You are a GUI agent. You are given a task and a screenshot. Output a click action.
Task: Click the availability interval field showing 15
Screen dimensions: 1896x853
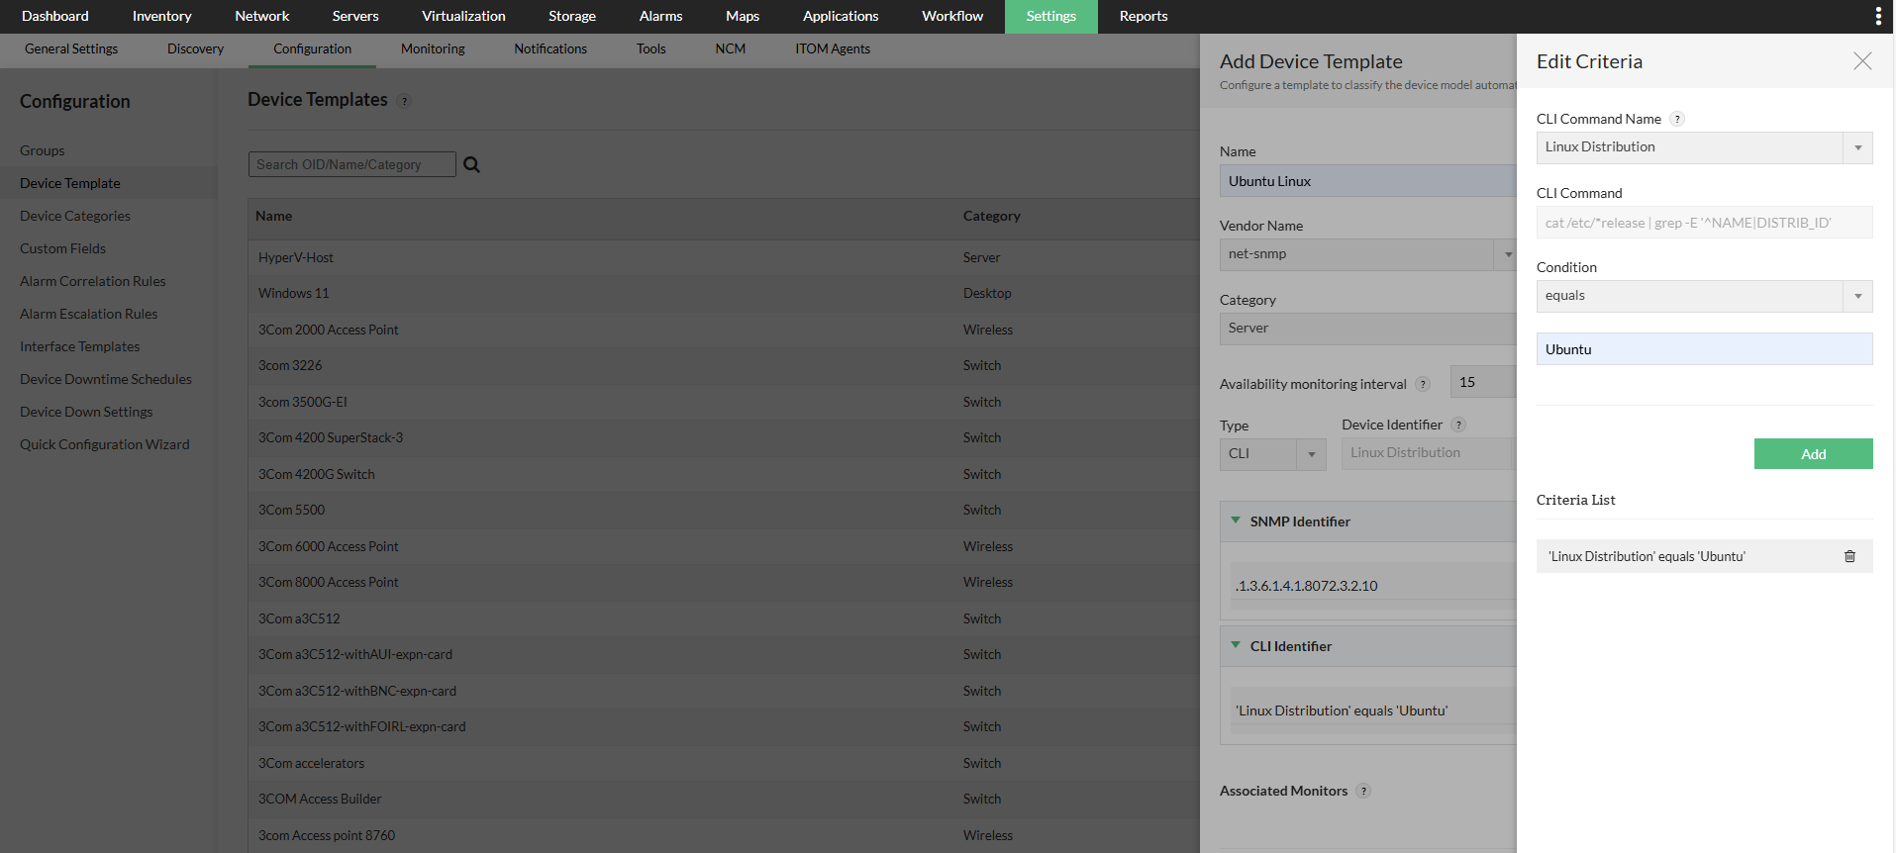[x=1483, y=382]
